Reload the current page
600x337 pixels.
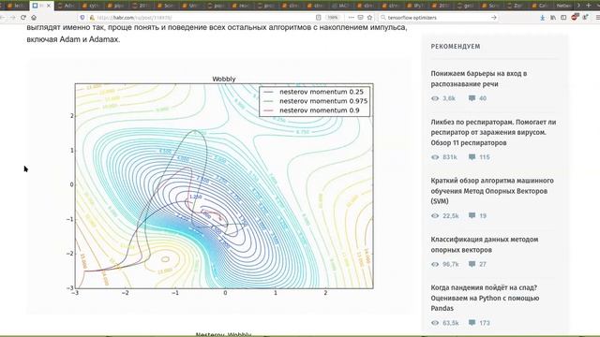[23, 18]
